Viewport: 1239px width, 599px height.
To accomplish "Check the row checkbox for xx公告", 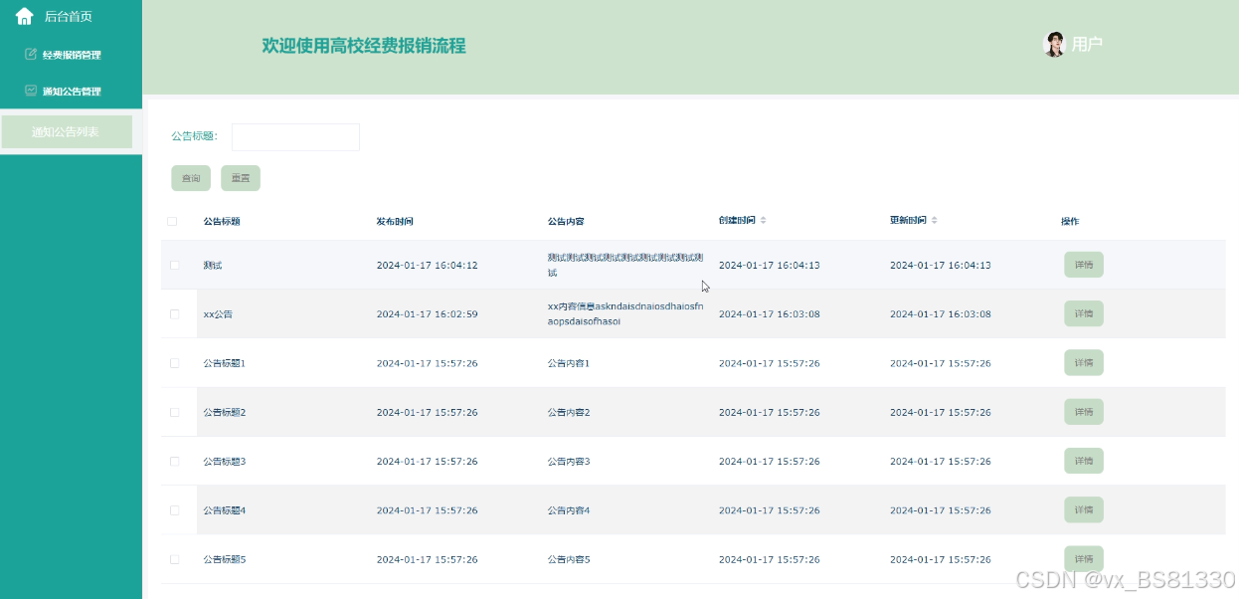I will pos(175,313).
